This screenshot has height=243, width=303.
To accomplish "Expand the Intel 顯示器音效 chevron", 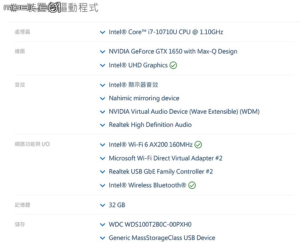I will click(103, 85).
